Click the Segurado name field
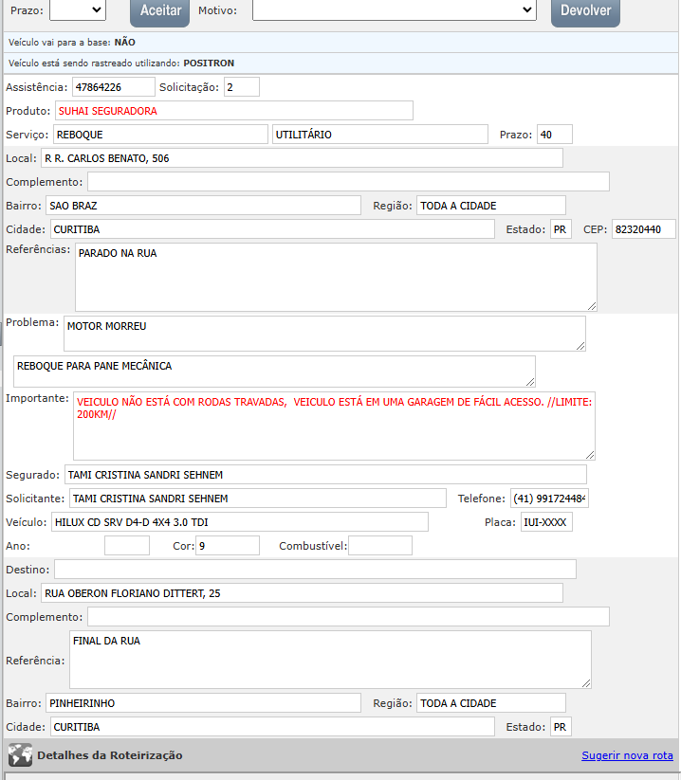Image resolution: width=681 pixels, height=780 pixels. (325, 475)
